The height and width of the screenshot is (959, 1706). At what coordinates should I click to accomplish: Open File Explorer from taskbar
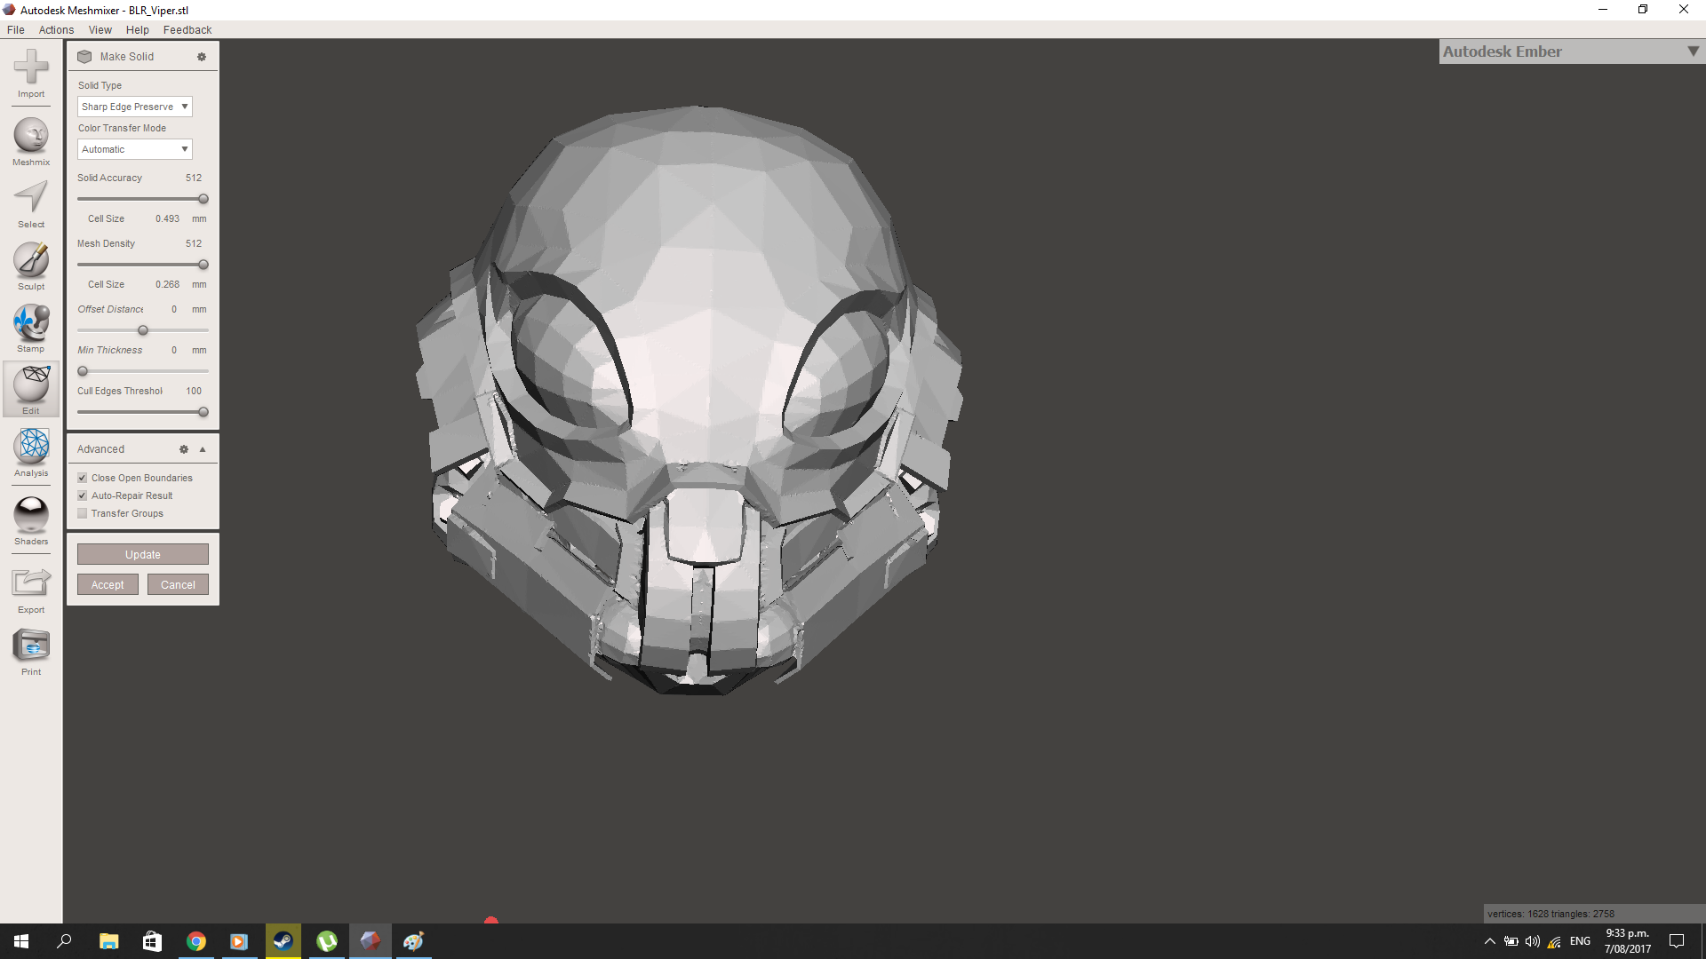click(108, 941)
